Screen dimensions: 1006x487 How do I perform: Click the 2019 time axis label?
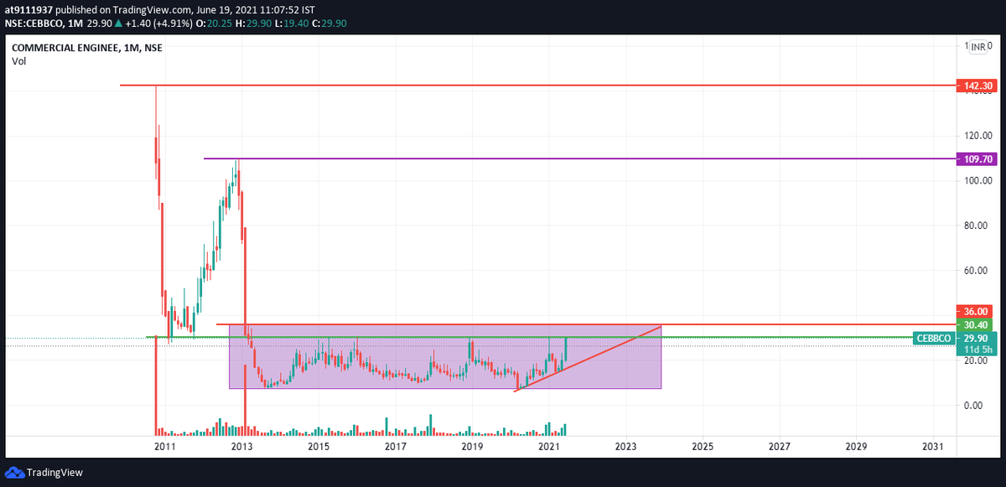(x=472, y=447)
